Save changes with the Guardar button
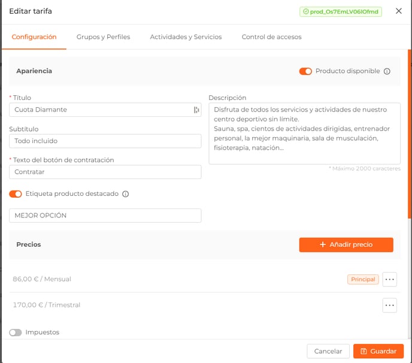 click(378, 351)
